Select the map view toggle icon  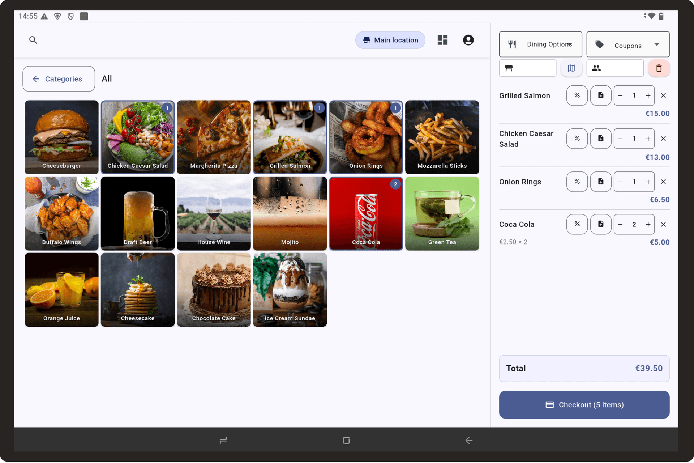[x=571, y=68]
